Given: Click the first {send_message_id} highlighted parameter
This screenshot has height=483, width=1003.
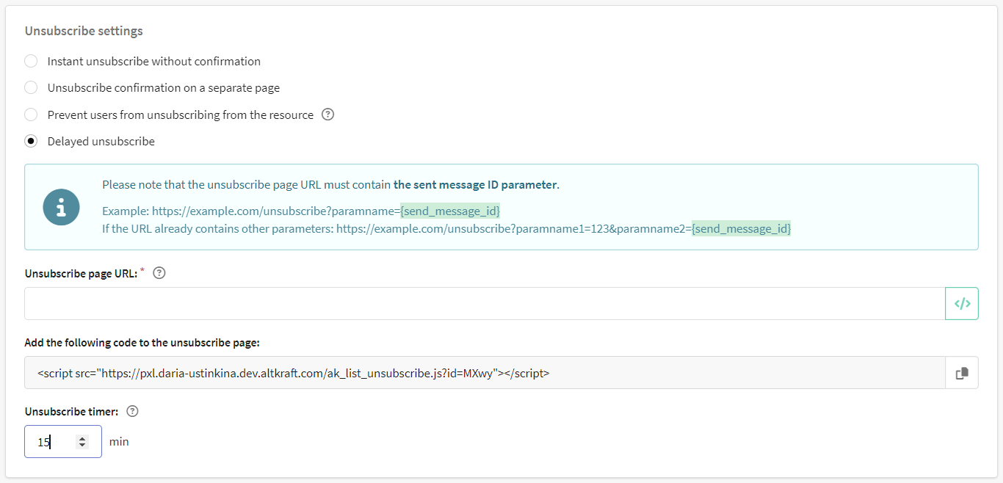Looking at the screenshot, I should (450, 211).
